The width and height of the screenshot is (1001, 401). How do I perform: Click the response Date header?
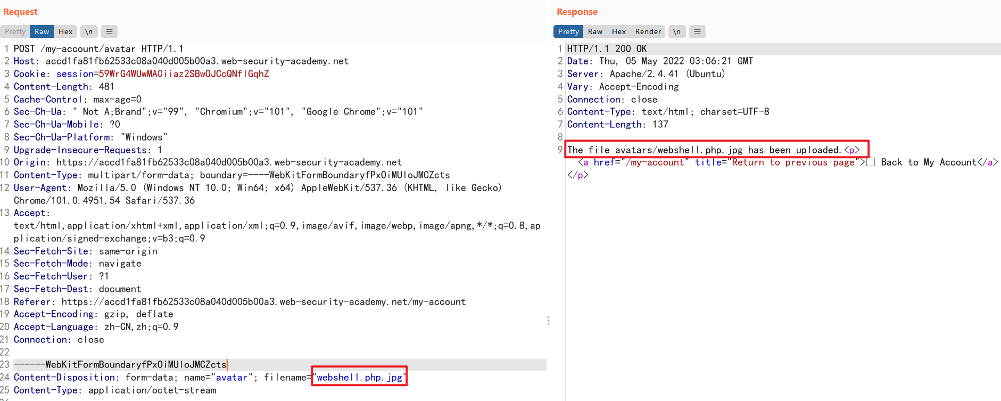point(660,61)
